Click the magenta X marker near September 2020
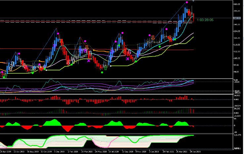244x154 pixels. pos(127,59)
